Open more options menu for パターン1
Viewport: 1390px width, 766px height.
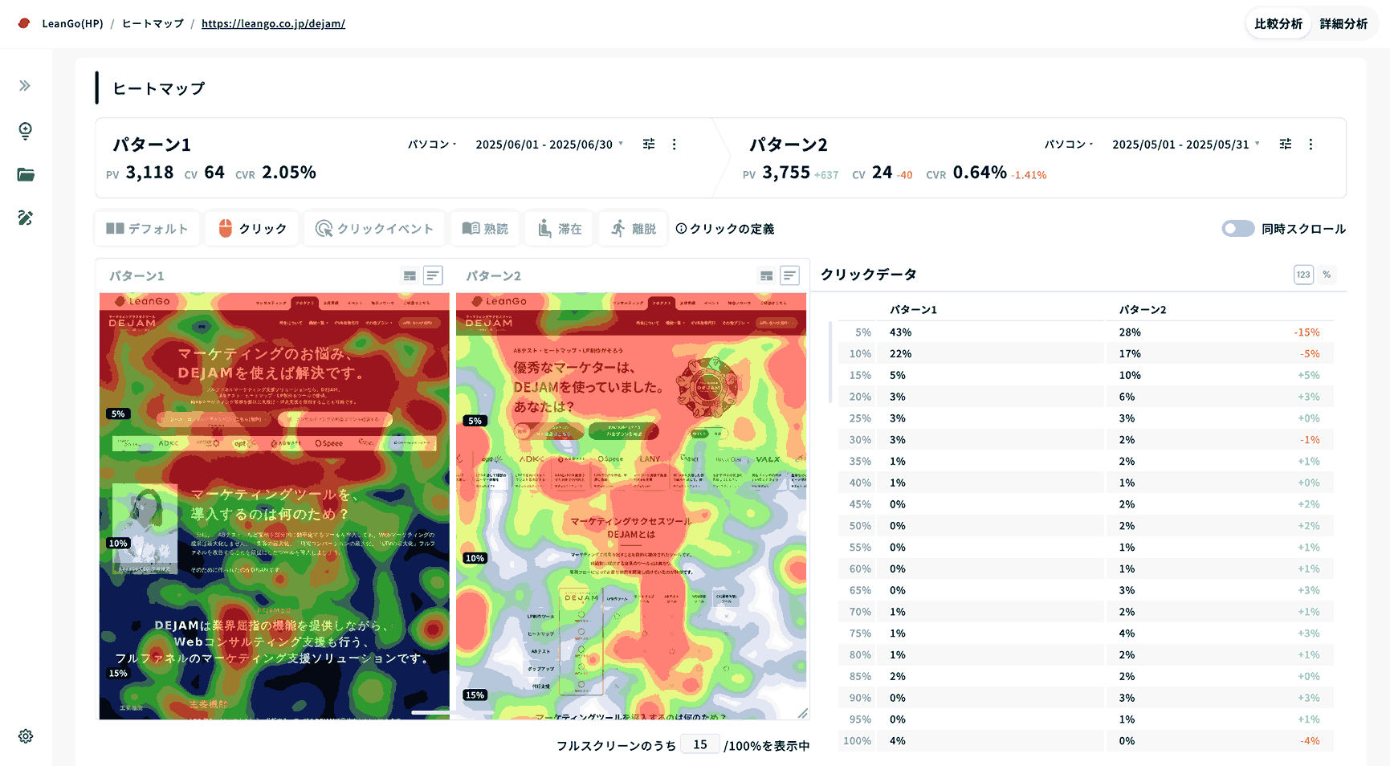674,144
